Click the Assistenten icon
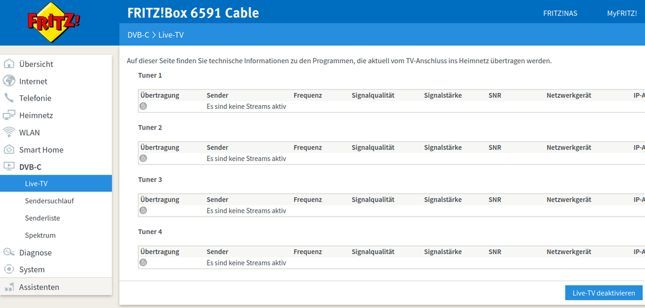 coord(9,287)
